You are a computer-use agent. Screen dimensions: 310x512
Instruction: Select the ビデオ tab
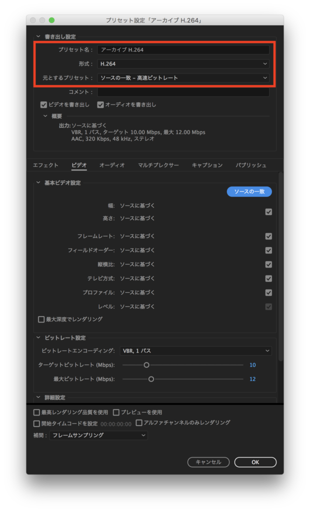(79, 165)
